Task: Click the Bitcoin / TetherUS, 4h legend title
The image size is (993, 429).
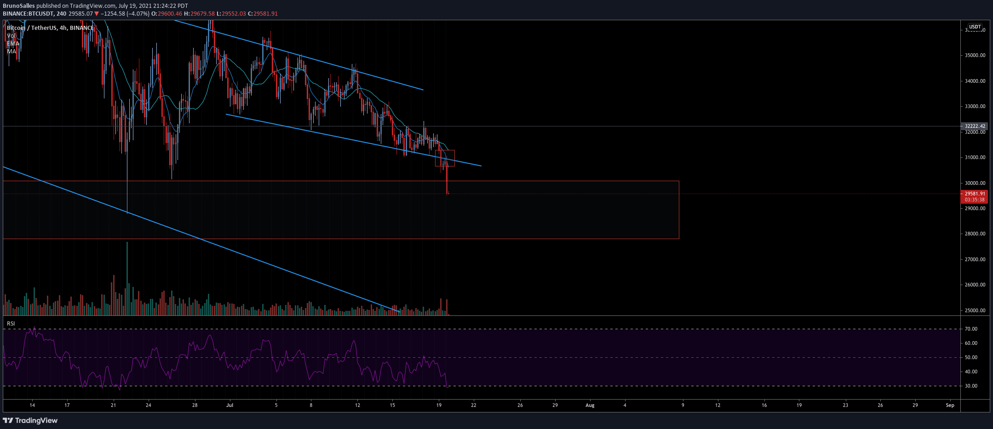Action: tap(50, 28)
